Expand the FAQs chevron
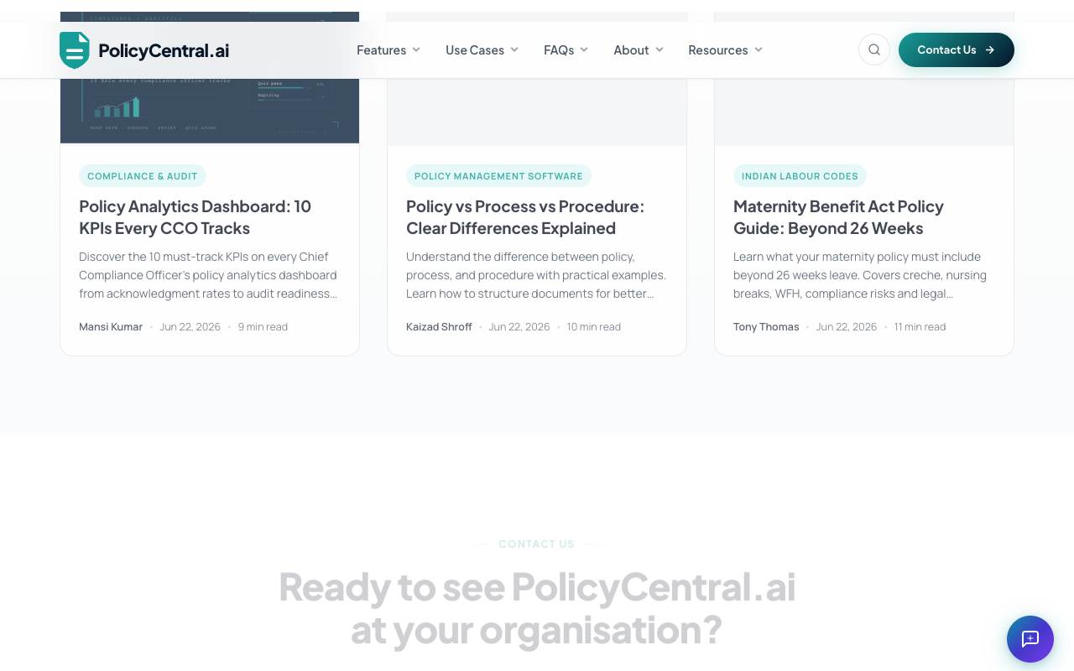This screenshot has height=671, width=1074. tap(584, 49)
